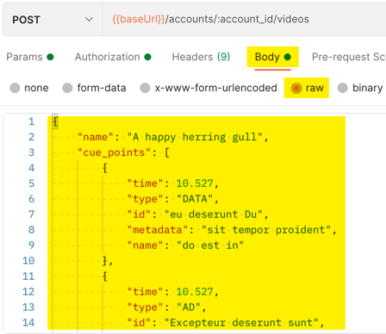Click the "eu deserunt Du" id value
Viewport: 386px width, 334px height.
214,214
